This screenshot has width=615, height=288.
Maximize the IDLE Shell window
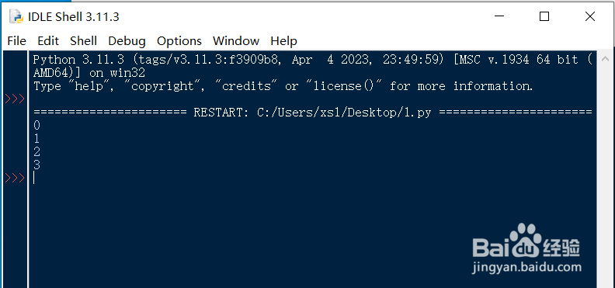(544, 16)
